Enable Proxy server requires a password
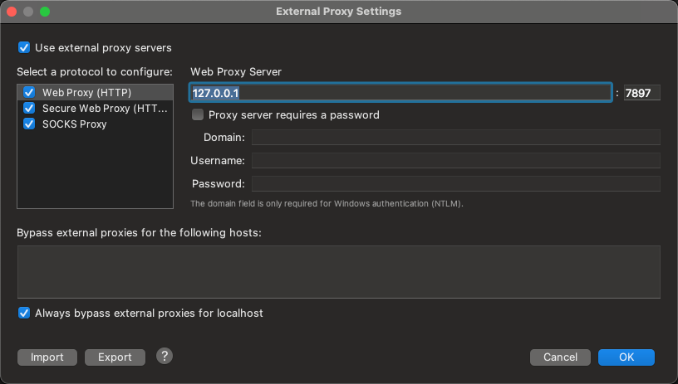This screenshot has width=678, height=384. pos(198,114)
